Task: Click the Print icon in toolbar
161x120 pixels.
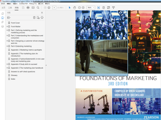Action: 28,8
